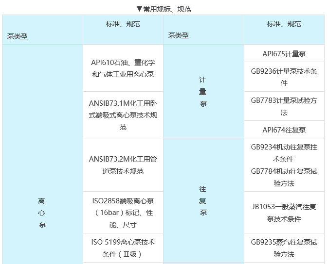
Task: Click the GB9236计量泵技术条件 cell
Action: pos(284,77)
